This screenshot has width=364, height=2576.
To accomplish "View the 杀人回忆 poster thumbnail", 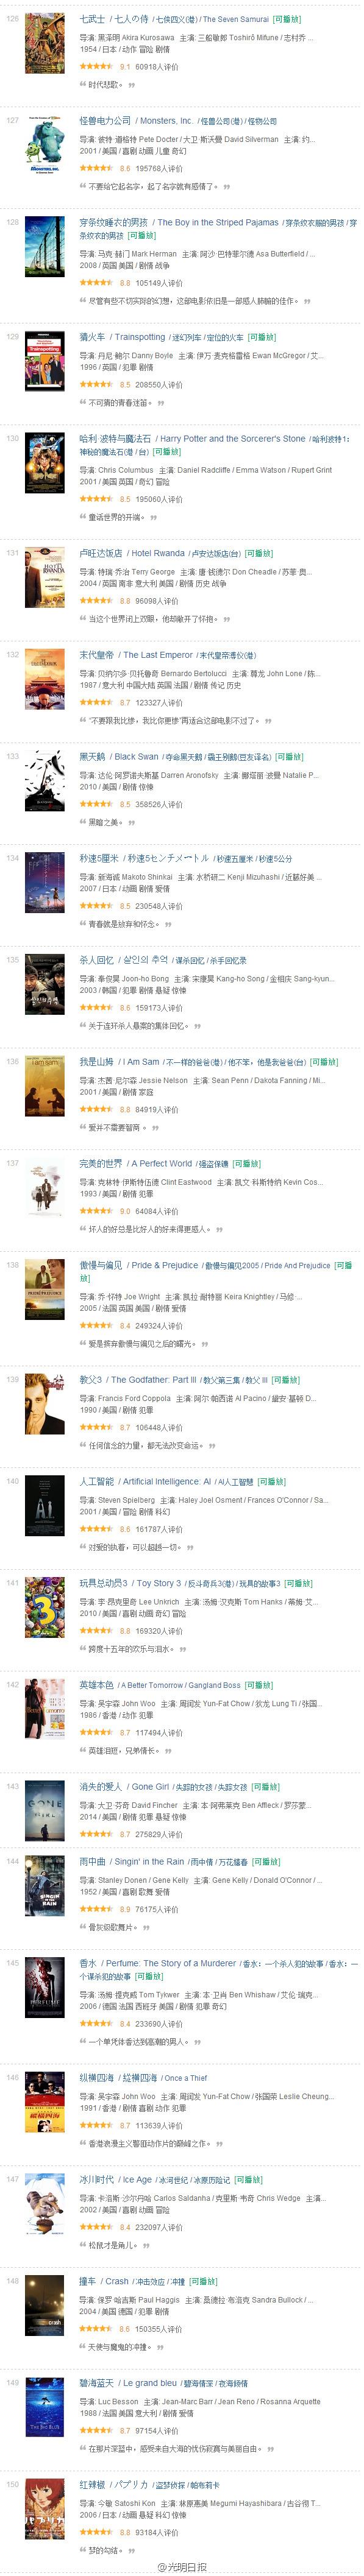I will coord(44,985).
